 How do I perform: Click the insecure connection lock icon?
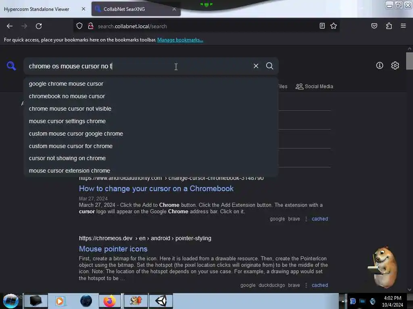click(91, 26)
